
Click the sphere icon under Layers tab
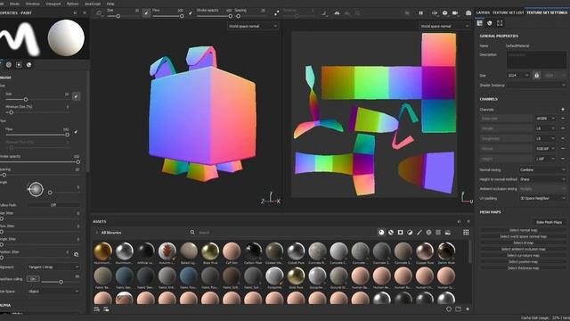click(490, 23)
